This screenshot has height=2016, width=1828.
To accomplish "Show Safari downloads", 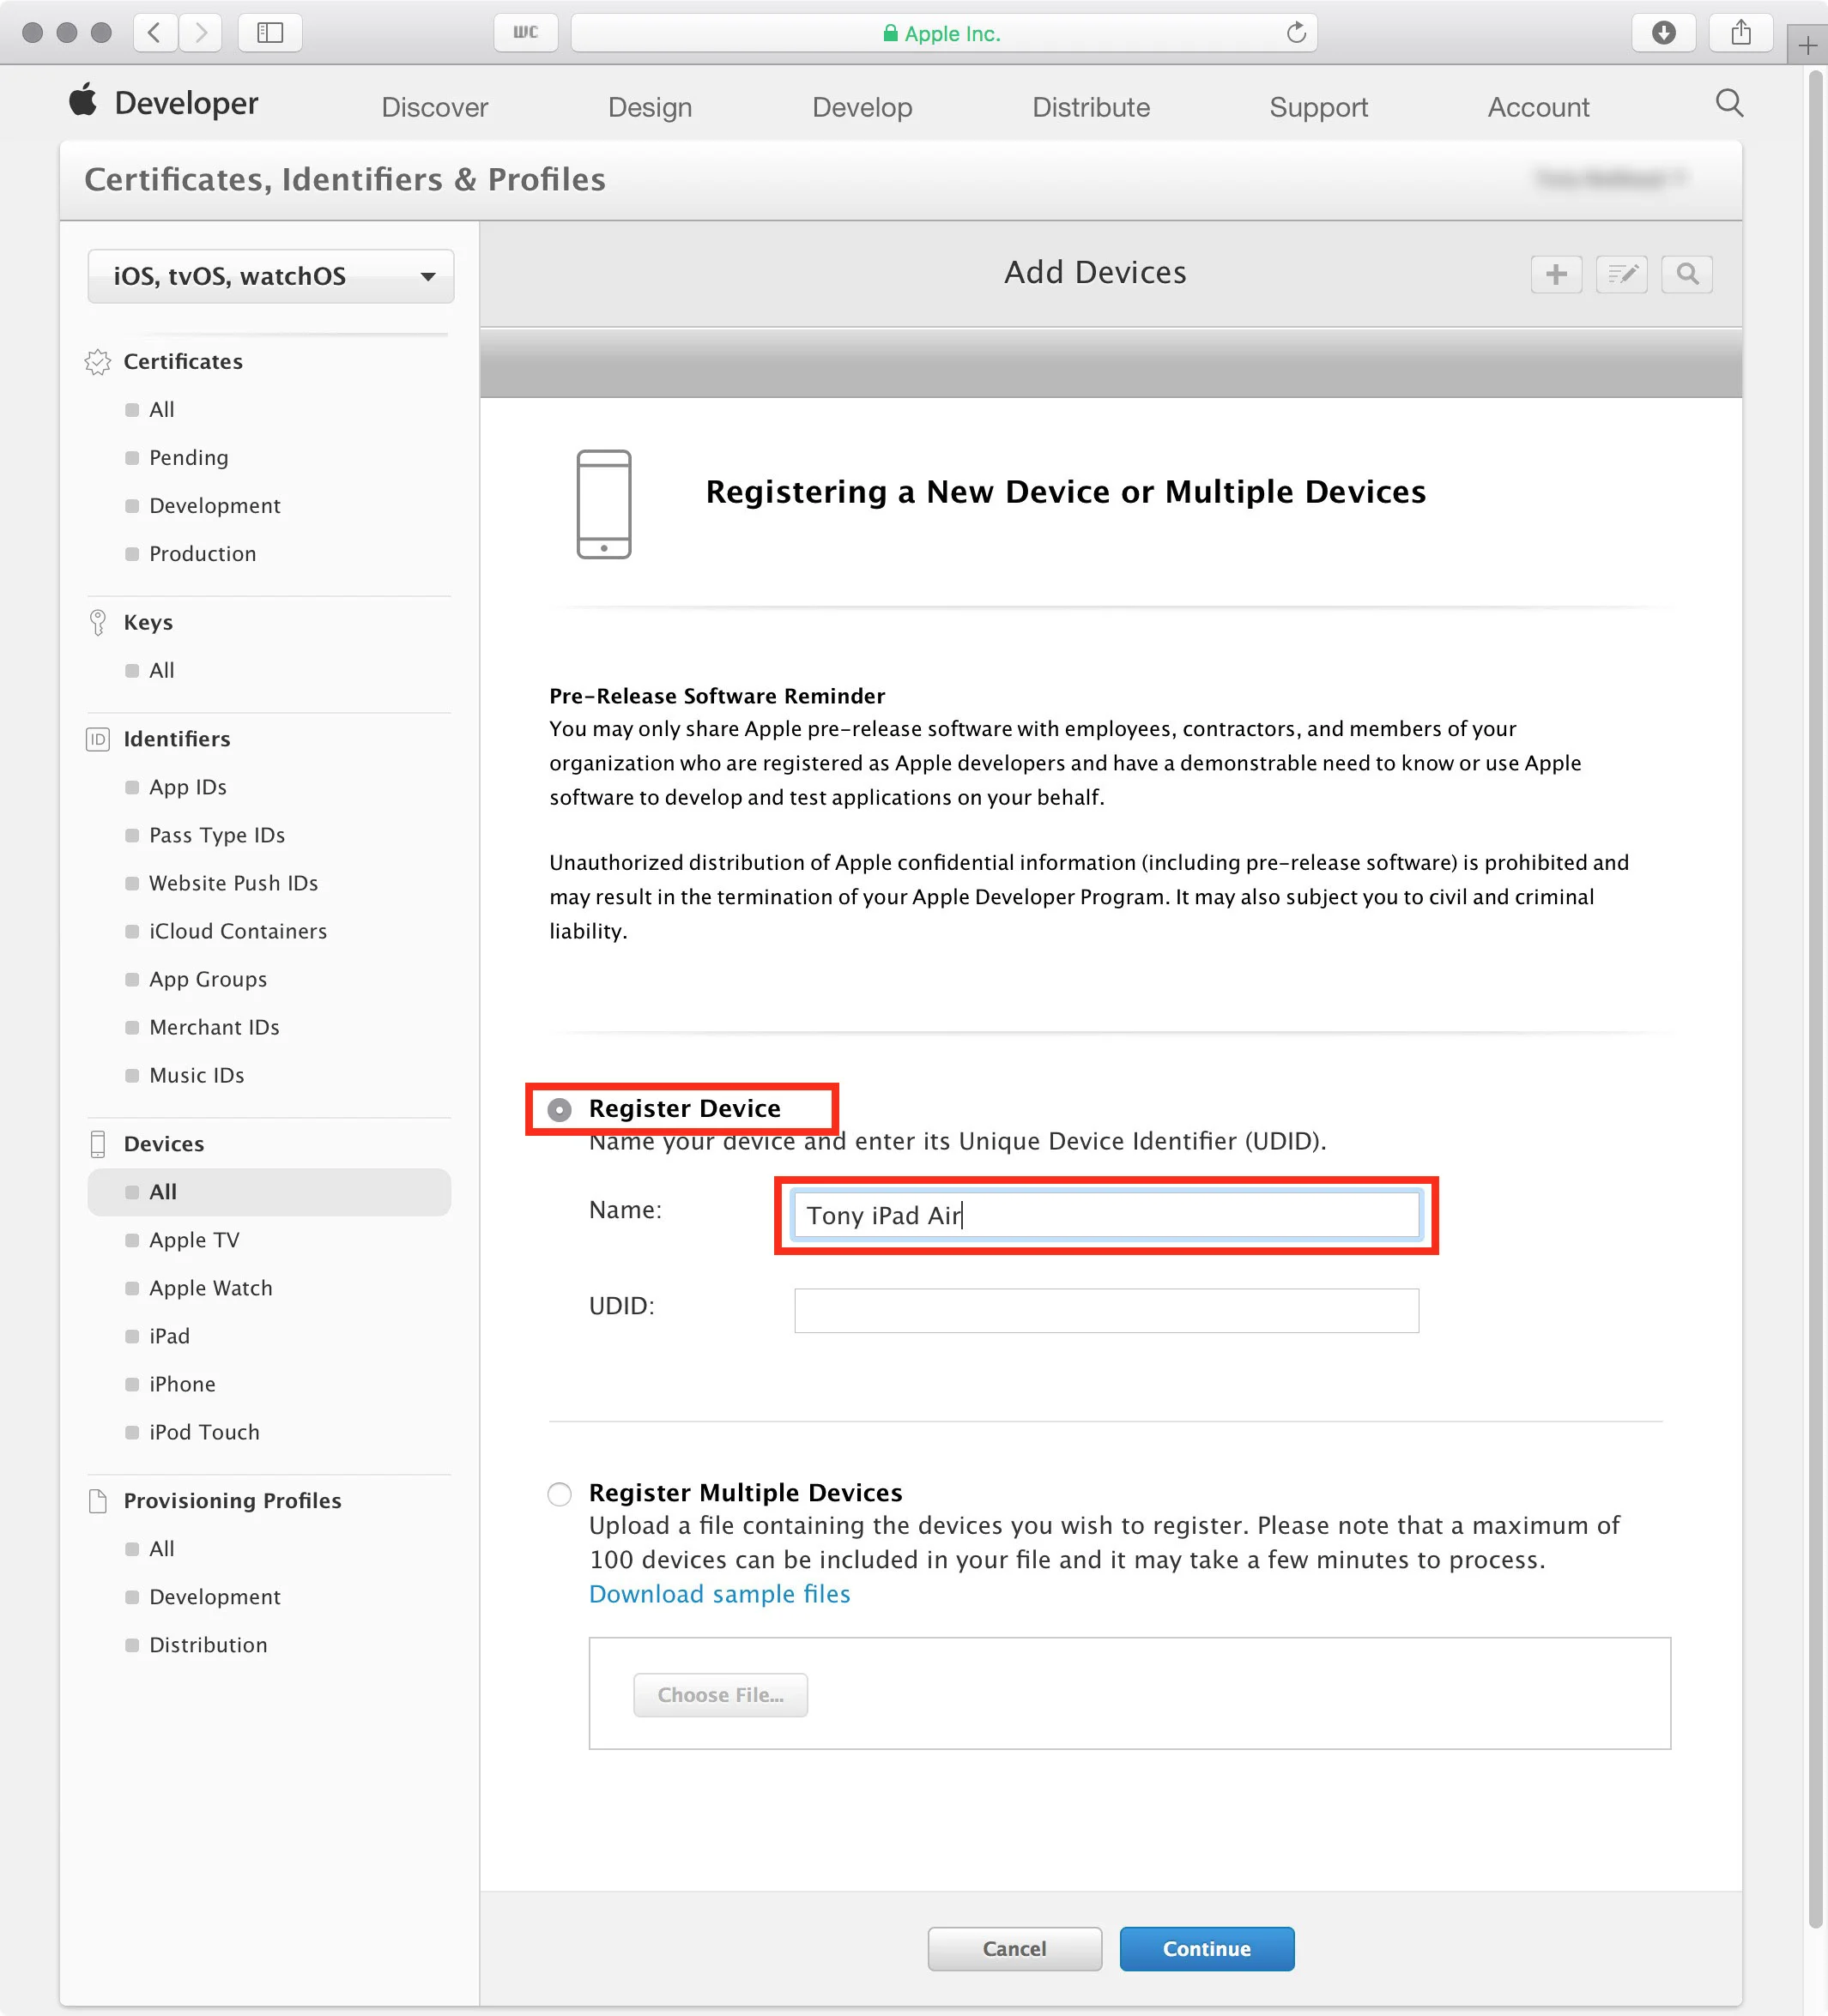I will tap(1663, 33).
